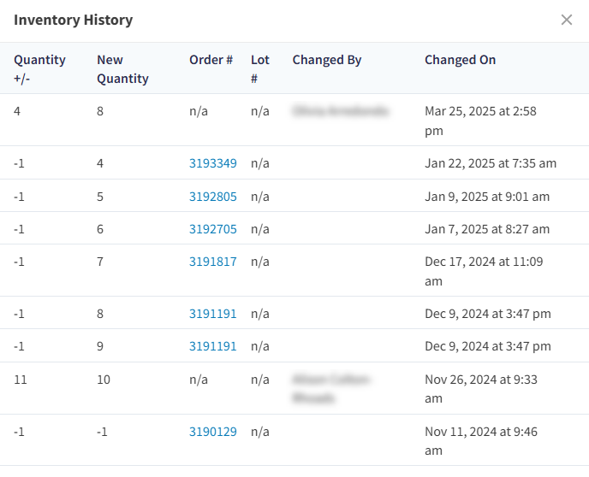Image resolution: width=589 pixels, height=477 pixels.
Task: Open order 3191191 in the new-quantity 8 row
Action: point(212,314)
